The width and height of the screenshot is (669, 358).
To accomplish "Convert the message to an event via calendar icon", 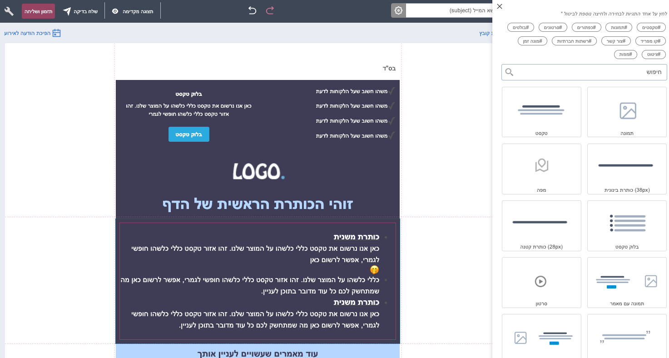I will [x=56, y=33].
